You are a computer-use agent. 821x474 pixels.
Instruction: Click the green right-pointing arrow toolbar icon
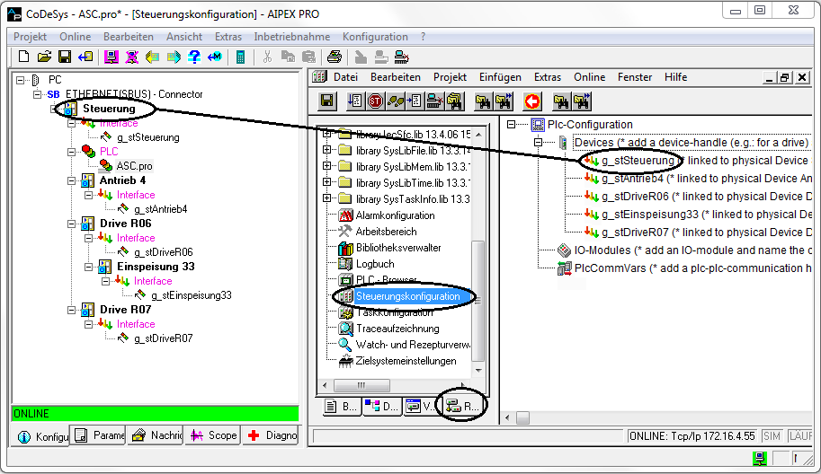(174, 57)
